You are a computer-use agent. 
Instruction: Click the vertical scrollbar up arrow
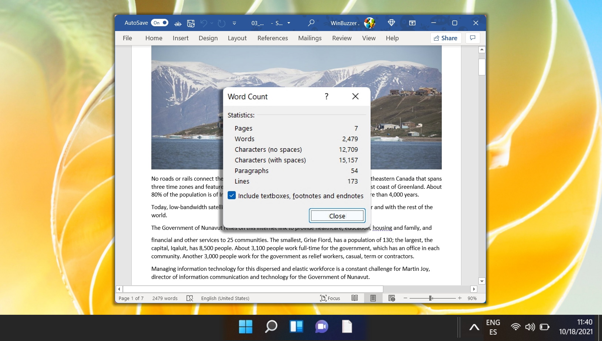pos(482,50)
